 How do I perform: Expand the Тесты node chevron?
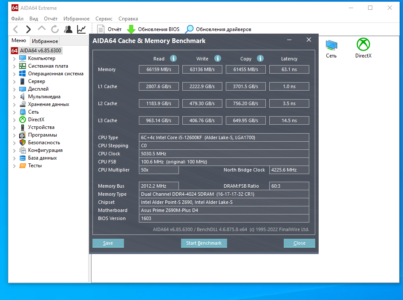(x=14, y=166)
